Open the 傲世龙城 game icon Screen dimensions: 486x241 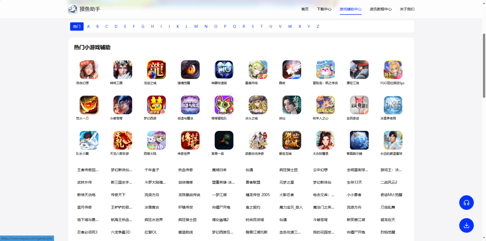[x=292, y=140]
